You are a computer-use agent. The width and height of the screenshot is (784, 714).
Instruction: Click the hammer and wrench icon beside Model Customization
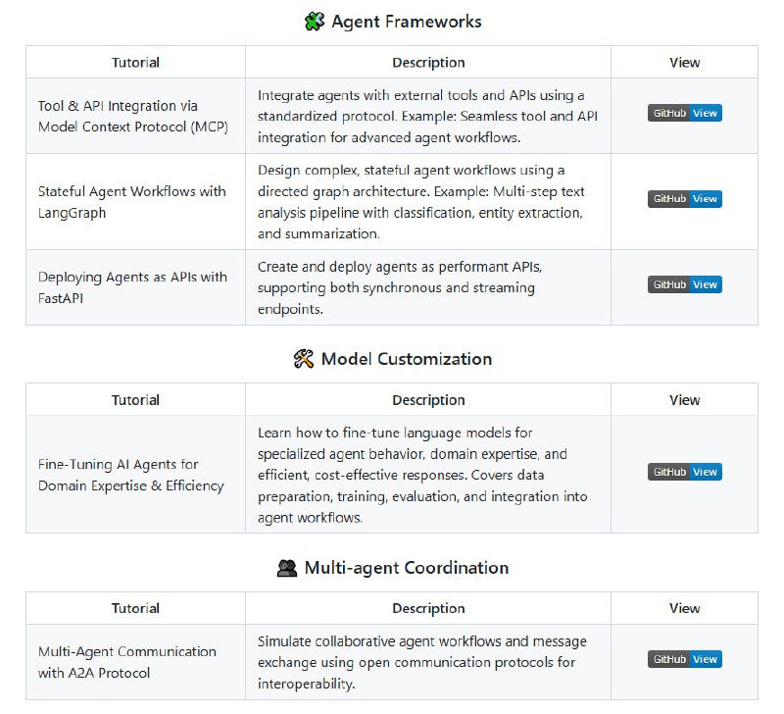click(x=303, y=359)
